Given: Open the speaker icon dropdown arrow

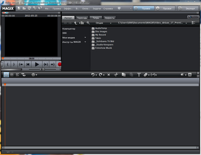Looking at the screenshot, I should [186, 75].
